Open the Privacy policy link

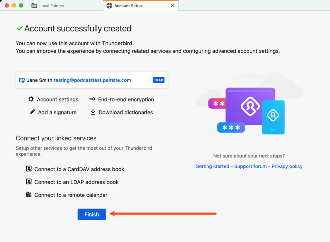[287, 166]
